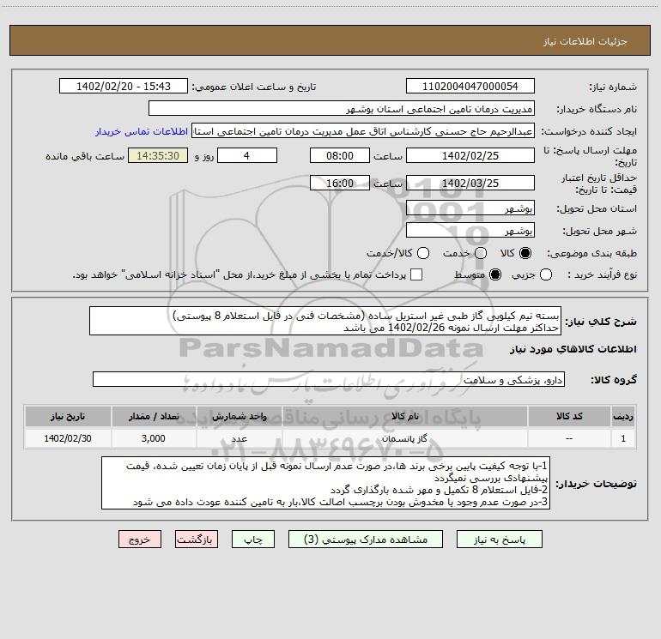
Task: Click the ساعت باقی مانده label
Action: coord(85,156)
